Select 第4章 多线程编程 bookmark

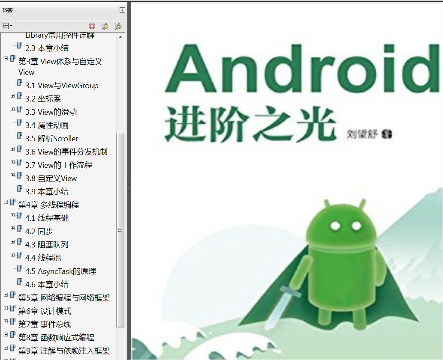point(48,205)
